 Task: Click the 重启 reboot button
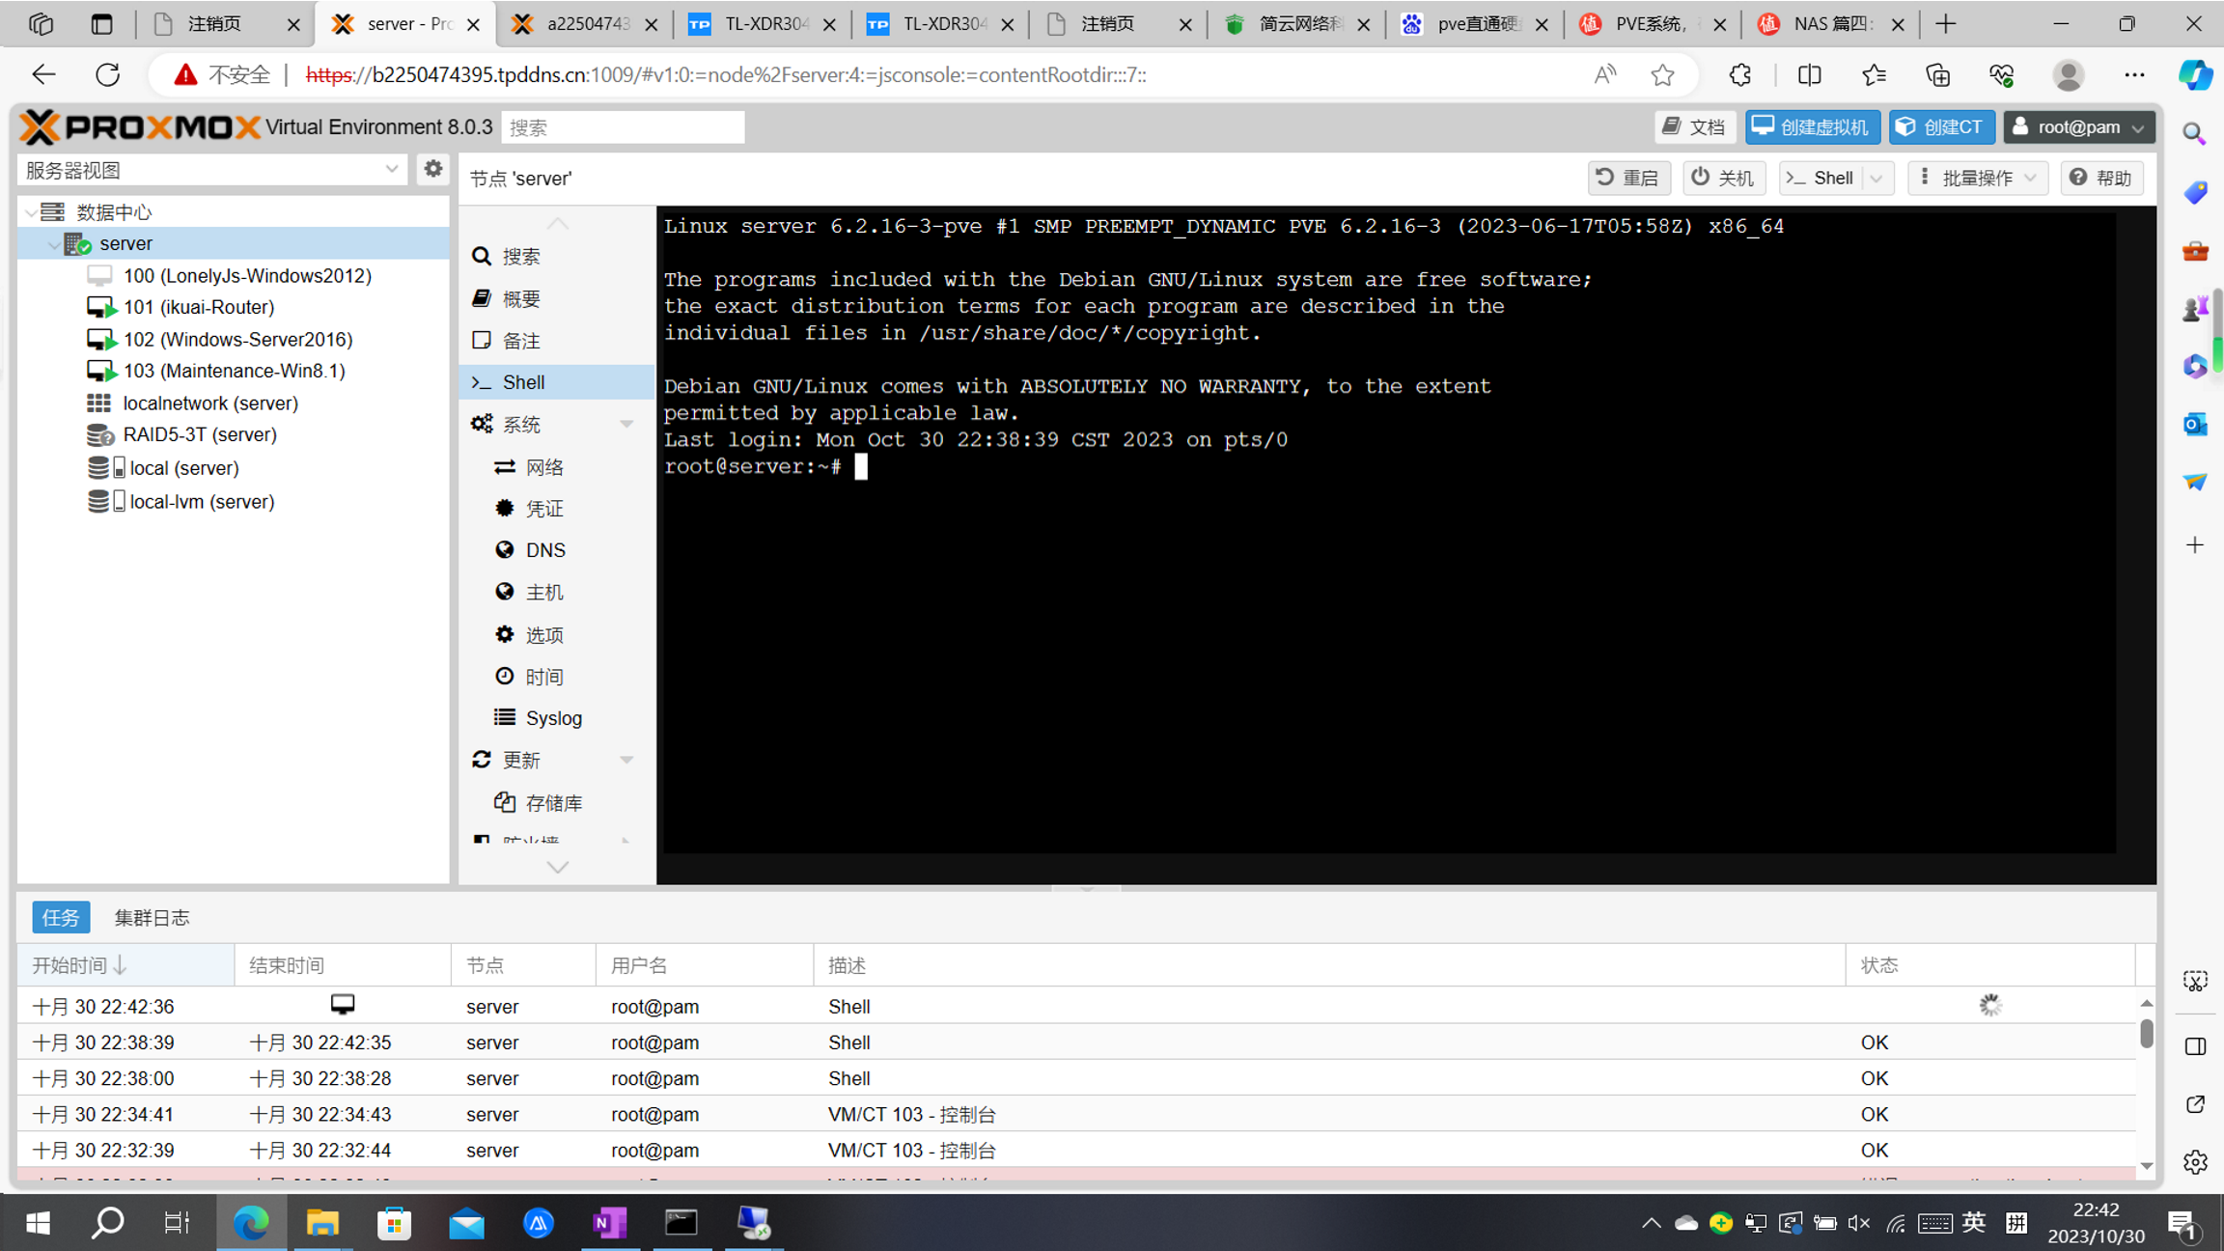pyautogui.click(x=1629, y=178)
